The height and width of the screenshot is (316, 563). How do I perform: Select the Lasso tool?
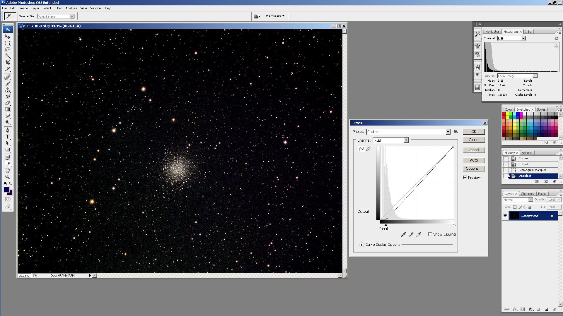8,49
